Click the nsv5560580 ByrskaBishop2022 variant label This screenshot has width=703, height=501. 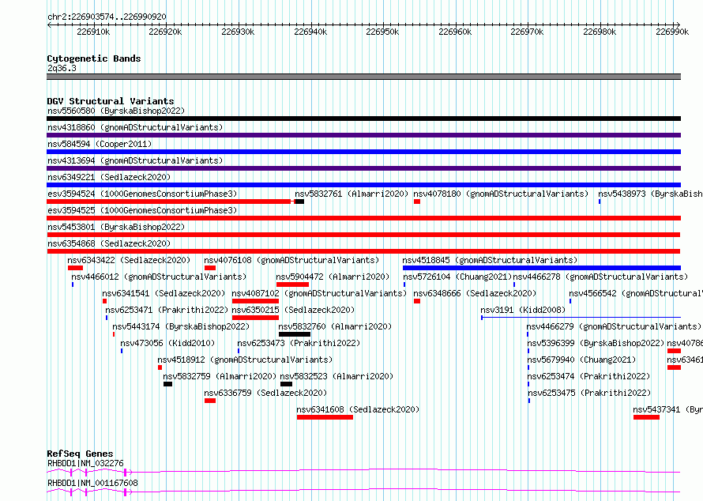[116, 111]
